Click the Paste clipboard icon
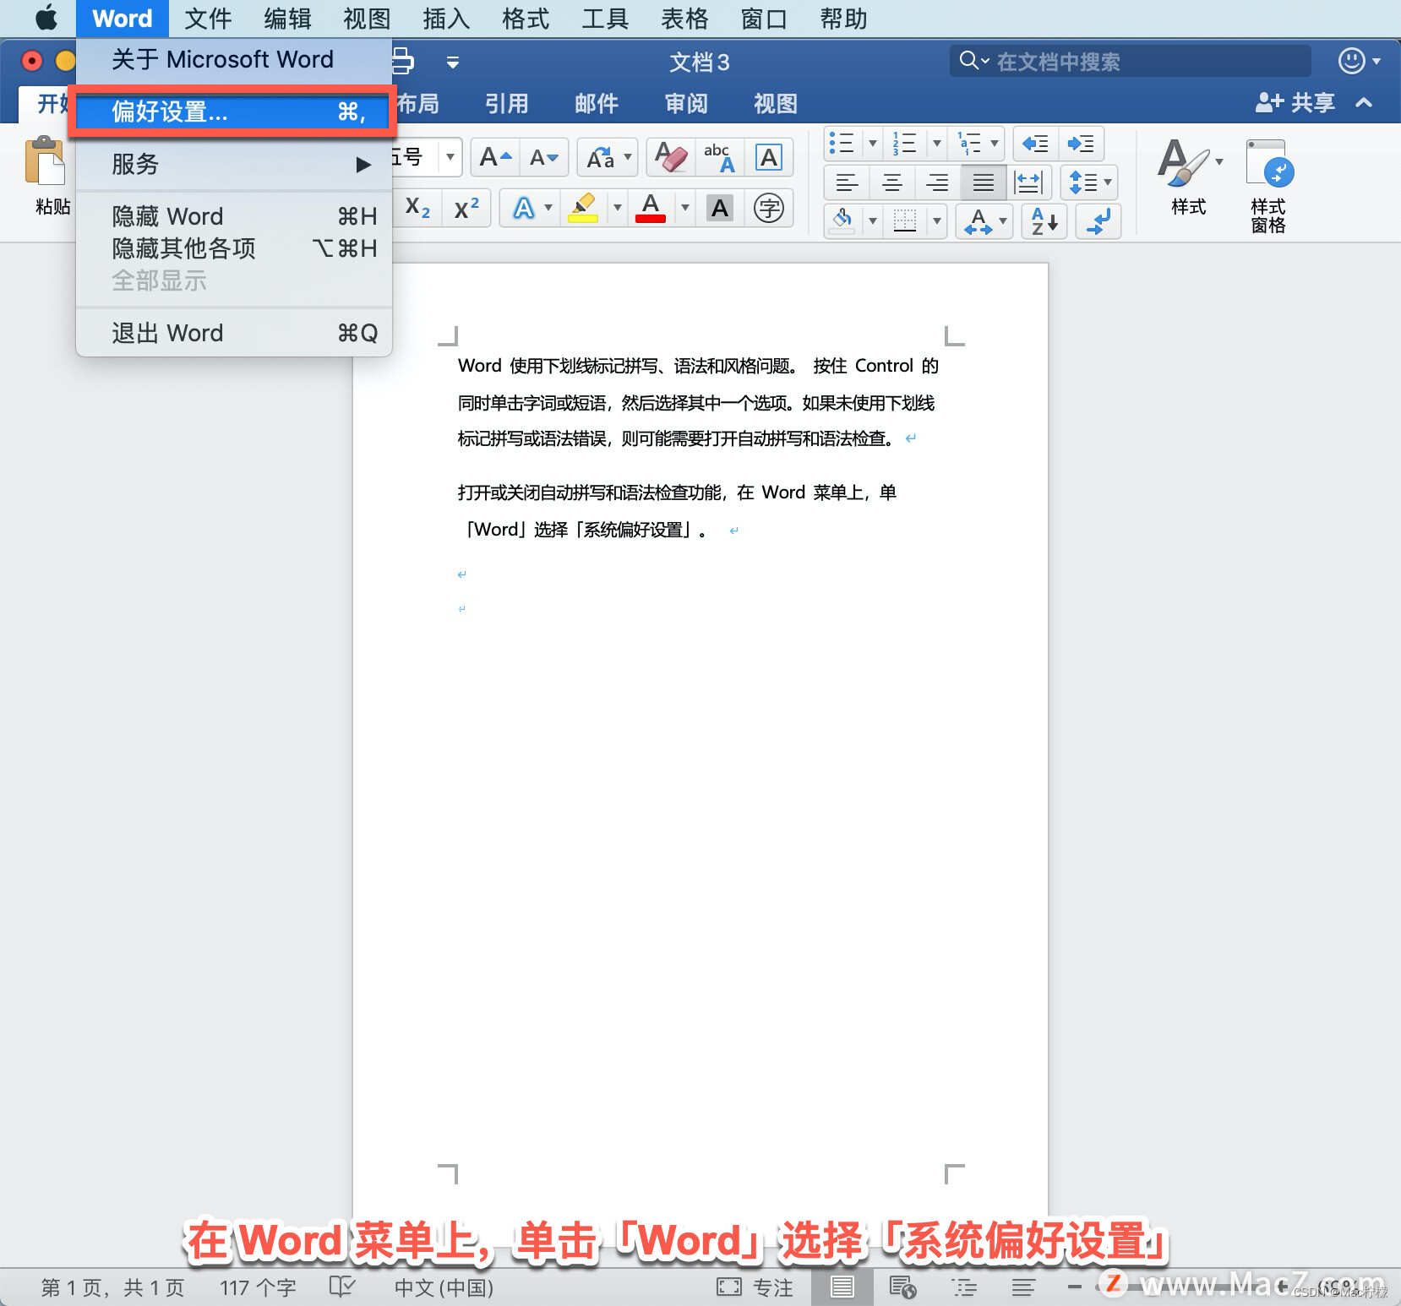Screen dimensions: 1401x1306 45,161
